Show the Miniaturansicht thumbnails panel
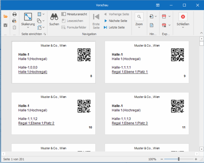 click(74, 14)
